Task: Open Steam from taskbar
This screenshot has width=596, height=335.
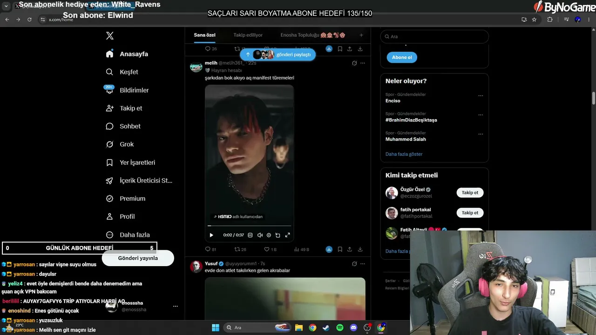Action: (x=326, y=328)
